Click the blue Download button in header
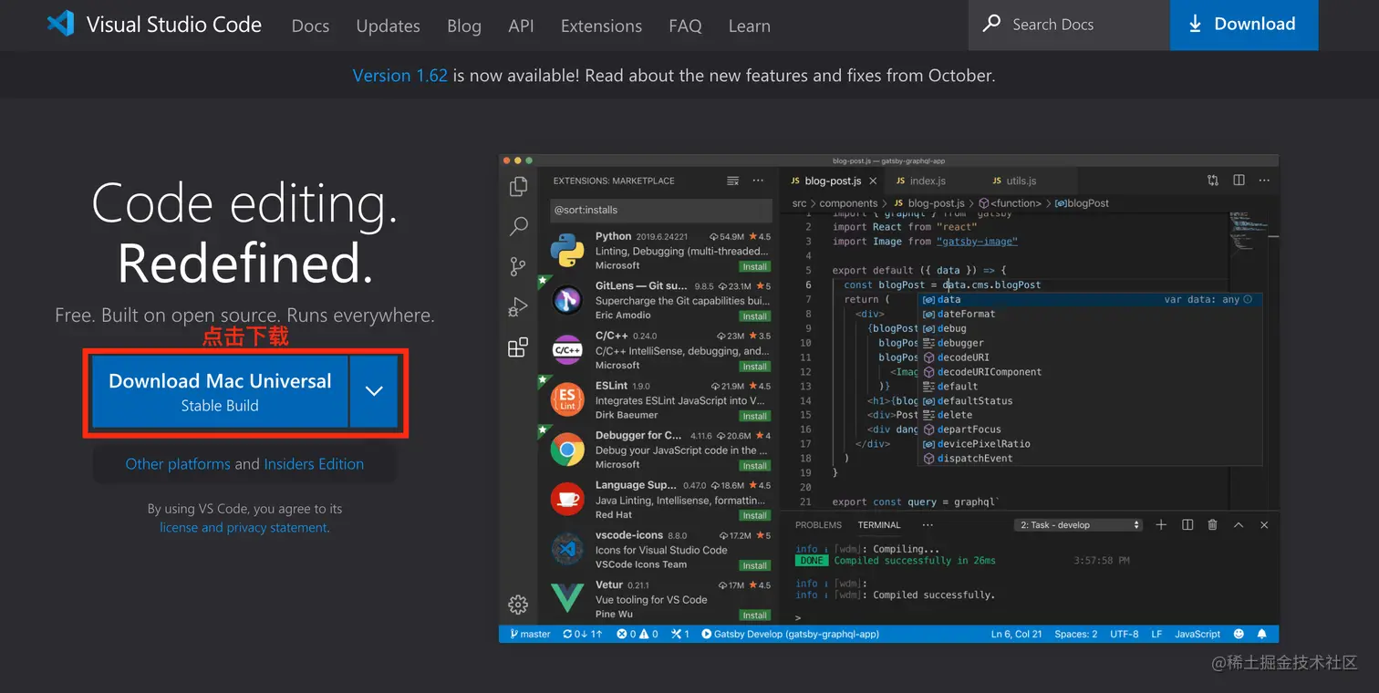 coord(1244,25)
